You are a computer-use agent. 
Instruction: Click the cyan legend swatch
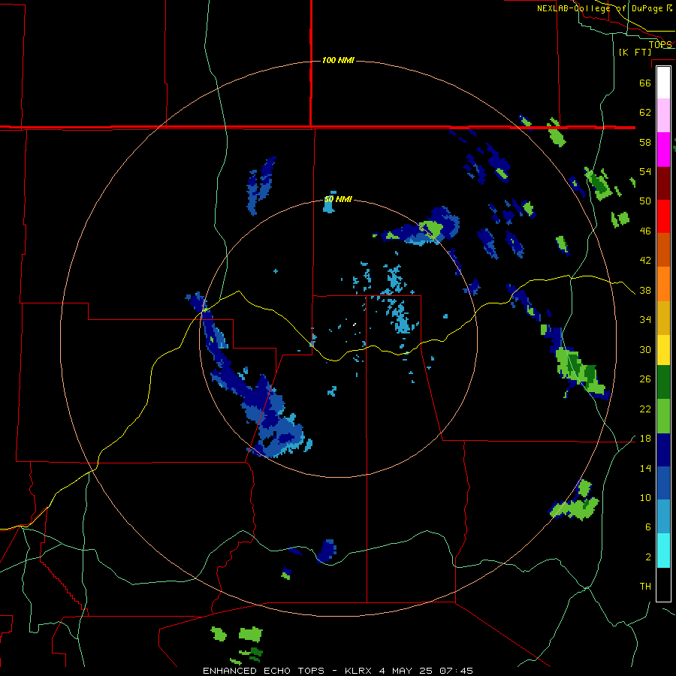663,551
